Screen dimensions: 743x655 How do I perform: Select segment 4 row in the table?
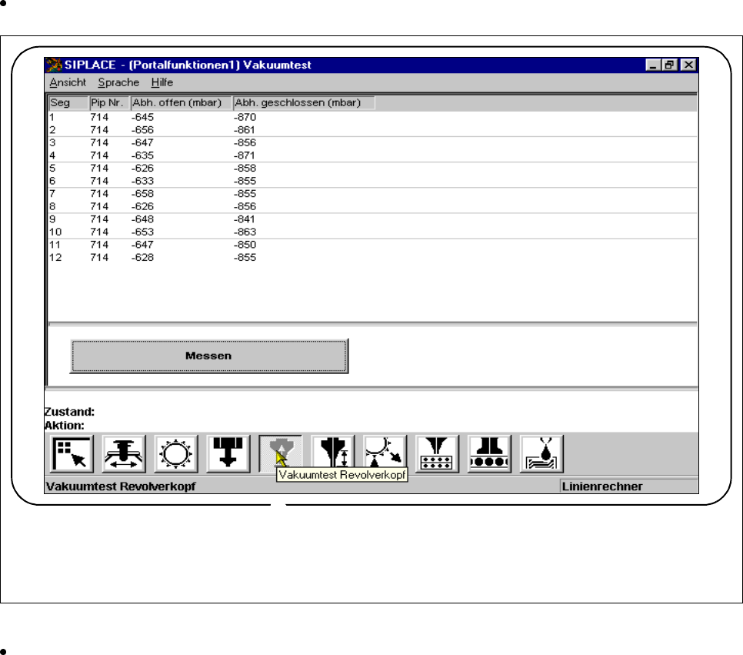pyautogui.click(x=372, y=155)
